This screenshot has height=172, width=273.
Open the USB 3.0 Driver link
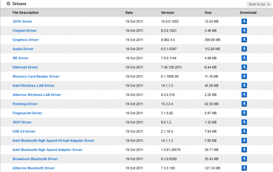click(x=24, y=131)
